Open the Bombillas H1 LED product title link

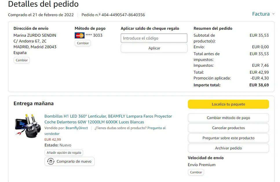click(108, 119)
